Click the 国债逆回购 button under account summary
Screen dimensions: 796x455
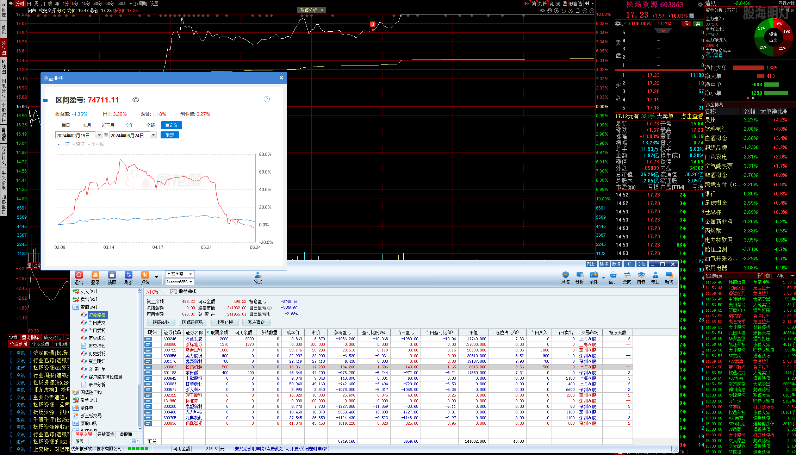[x=193, y=322]
